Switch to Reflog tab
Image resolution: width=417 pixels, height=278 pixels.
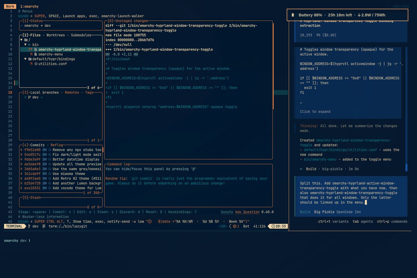click(57, 145)
